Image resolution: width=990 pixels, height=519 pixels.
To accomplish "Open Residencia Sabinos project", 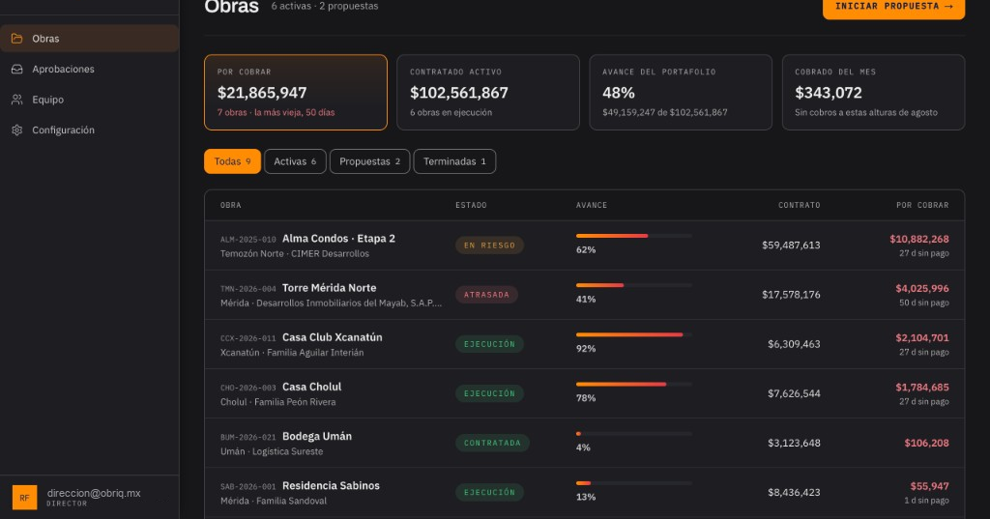I will [331, 485].
